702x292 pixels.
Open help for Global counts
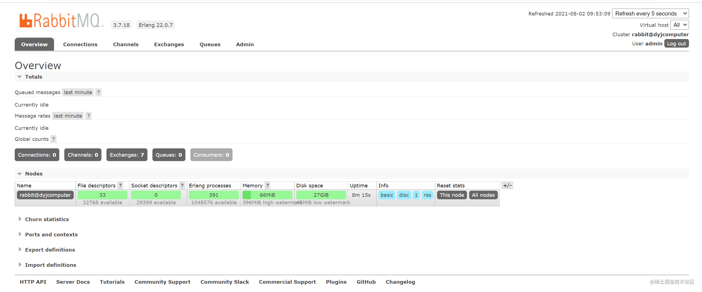[x=53, y=139]
